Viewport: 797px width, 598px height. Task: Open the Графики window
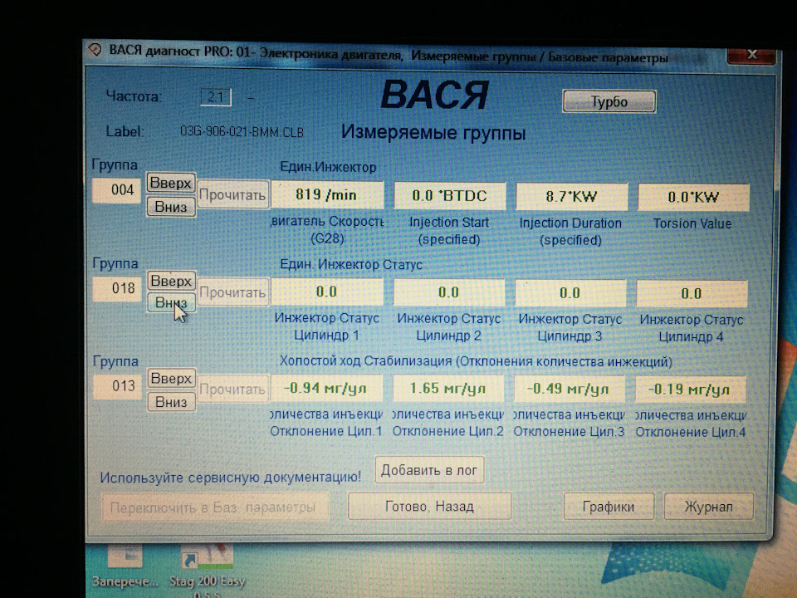tap(609, 507)
